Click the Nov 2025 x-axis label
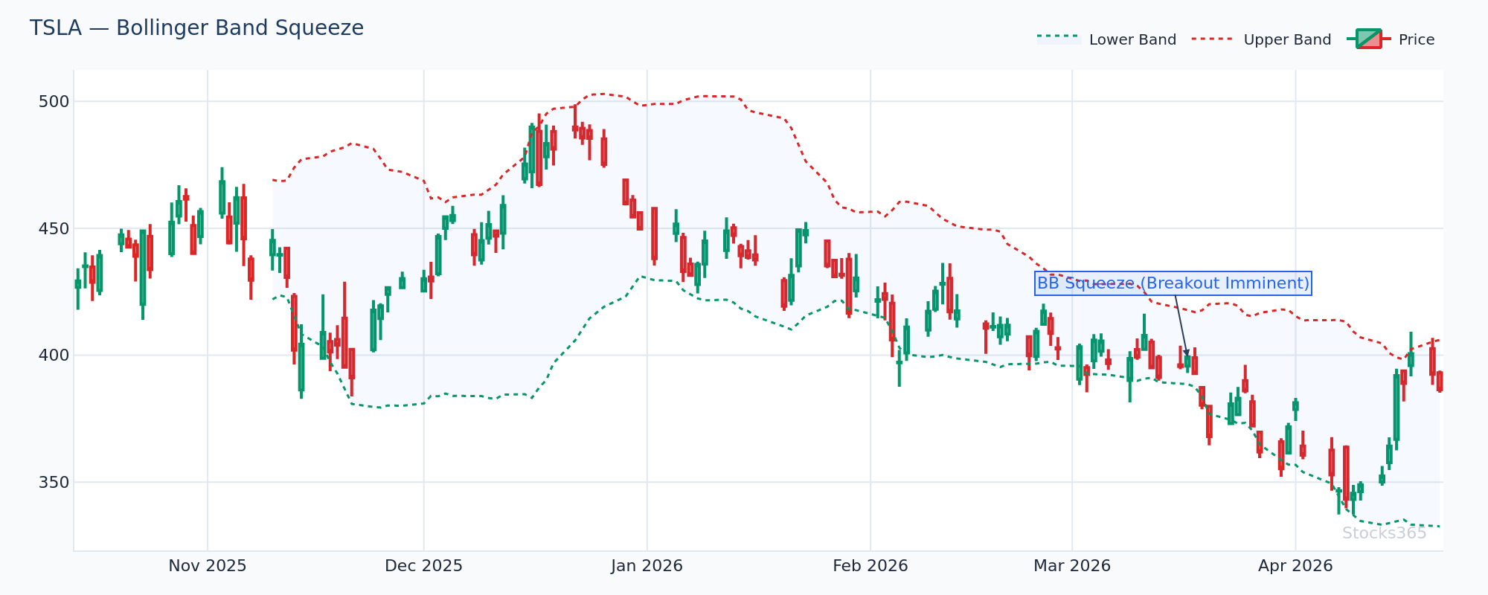 [x=208, y=566]
